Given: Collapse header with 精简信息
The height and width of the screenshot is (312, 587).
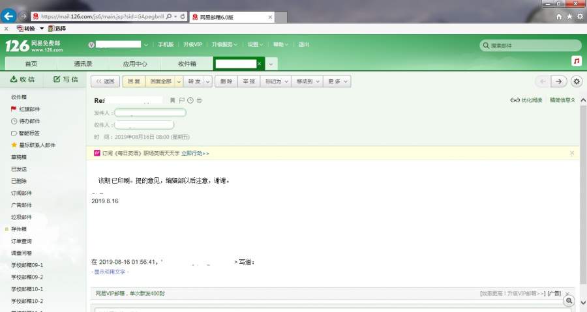Looking at the screenshot, I should (562, 100).
